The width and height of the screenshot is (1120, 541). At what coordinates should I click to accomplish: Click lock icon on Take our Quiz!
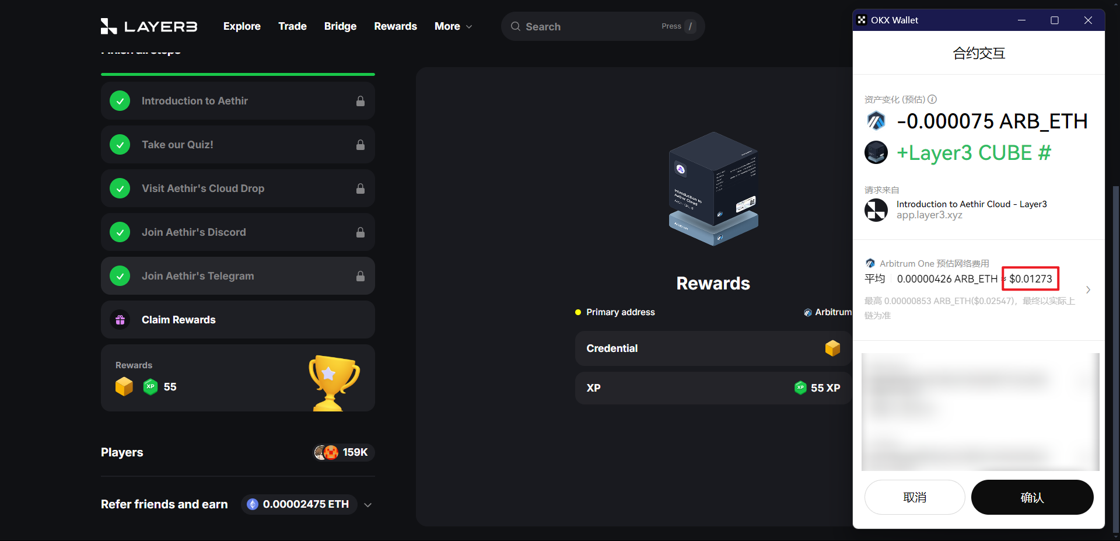point(360,145)
